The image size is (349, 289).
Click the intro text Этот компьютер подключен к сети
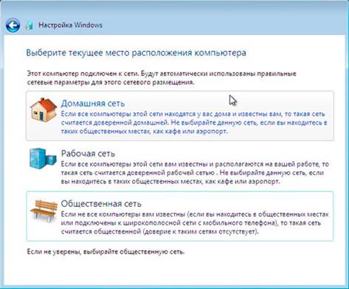point(162,78)
